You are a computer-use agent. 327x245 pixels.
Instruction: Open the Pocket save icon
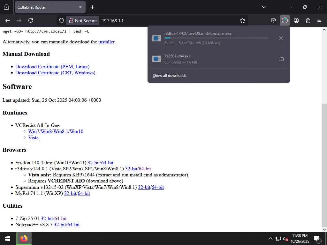pos(273,20)
